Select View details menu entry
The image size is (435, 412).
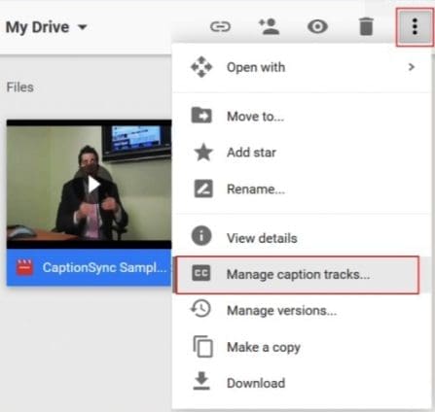coord(302,238)
